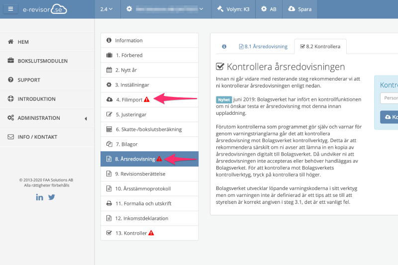
Task: Click the Spara cloud save button
Action: (x=299, y=9)
